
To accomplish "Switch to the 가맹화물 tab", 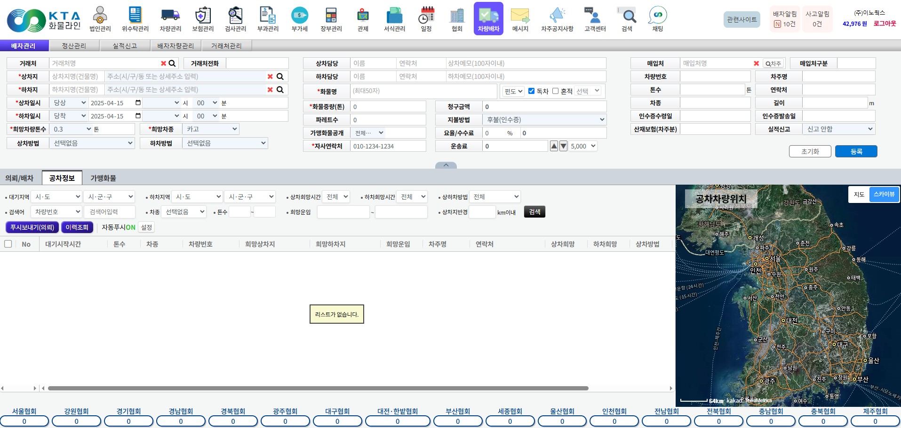I will 103,178.
